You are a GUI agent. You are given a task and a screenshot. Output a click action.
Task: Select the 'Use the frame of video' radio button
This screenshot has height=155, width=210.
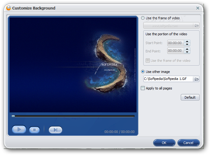pyautogui.click(x=143, y=18)
